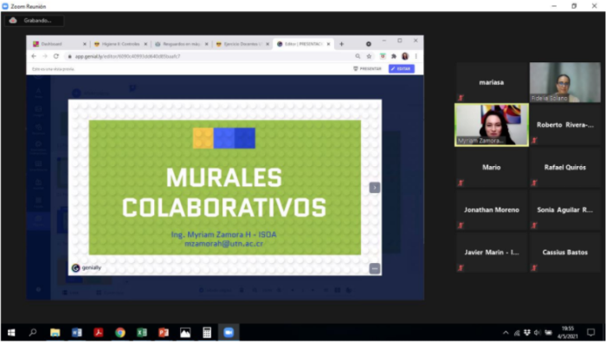Click the yellow square on the slide
606x346 pixels.
tap(203, 138)
